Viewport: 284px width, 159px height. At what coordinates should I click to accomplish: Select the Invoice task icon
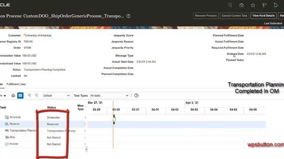(7, 144)
